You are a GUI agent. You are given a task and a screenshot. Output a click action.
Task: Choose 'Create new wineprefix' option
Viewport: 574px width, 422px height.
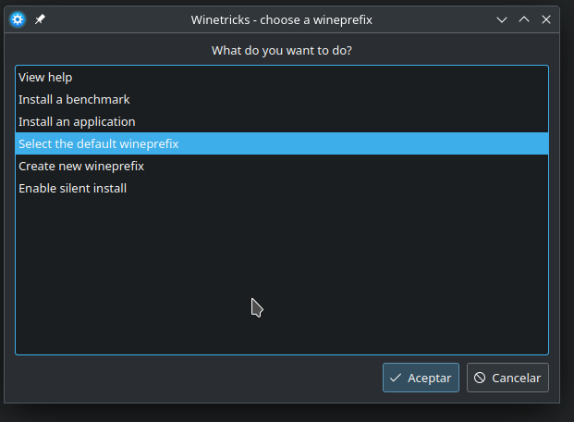(x=81, y=166)
